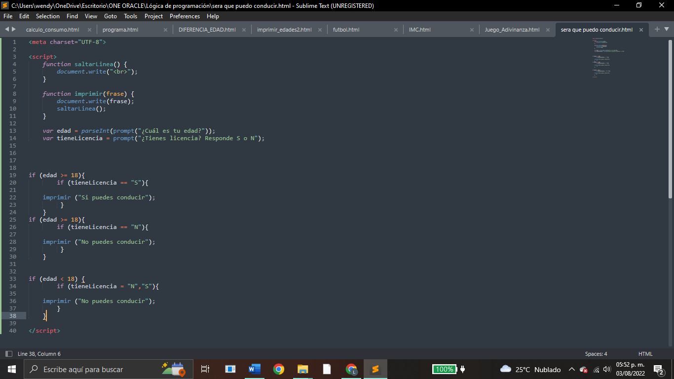This screenshot has height=379, width=674.
Task: Open Task View on the taskbar
Action: coord(205,369)
